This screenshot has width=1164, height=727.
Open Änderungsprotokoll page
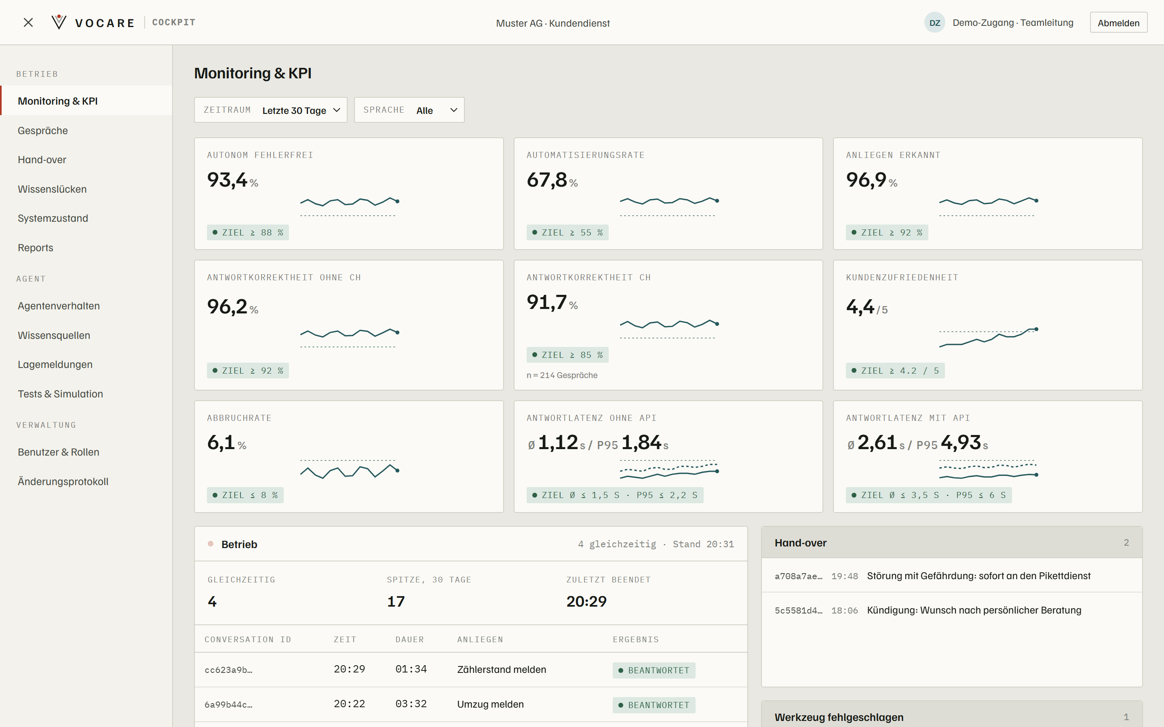click(x=86, y=481)
